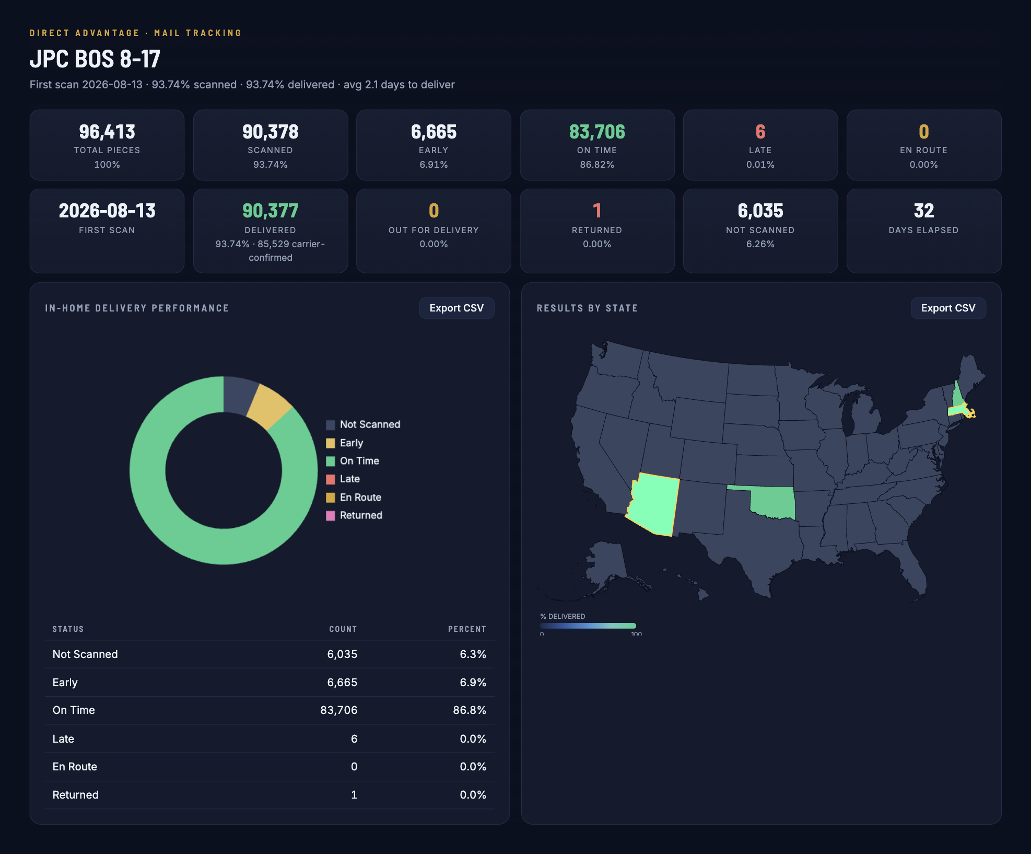Click Direct Advantage Mail Tracking header text
This screenshot has height=854, width=1031.
[136, 33]
